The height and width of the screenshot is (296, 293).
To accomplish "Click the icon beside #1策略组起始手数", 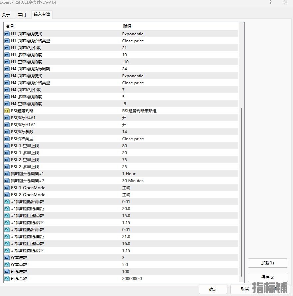I will (x=7, y=202).
